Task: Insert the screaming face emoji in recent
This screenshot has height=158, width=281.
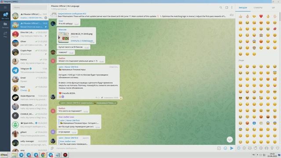Action: [254, 41]
